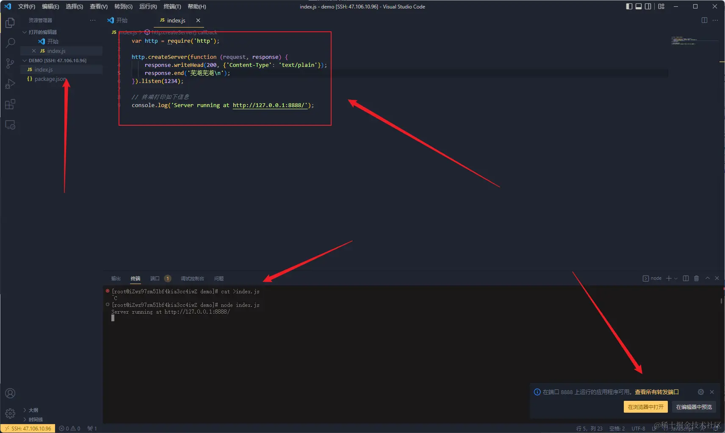Click 在编辑器中预览 button
The width and height of the screenshot is (725, 433).
[694, 407]
